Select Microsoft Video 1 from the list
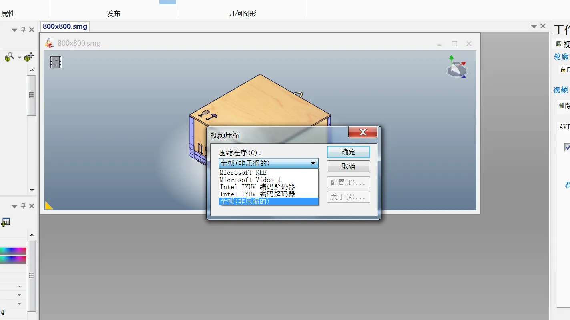The width and height of the screenshot is (570, 320). point(269,180)
